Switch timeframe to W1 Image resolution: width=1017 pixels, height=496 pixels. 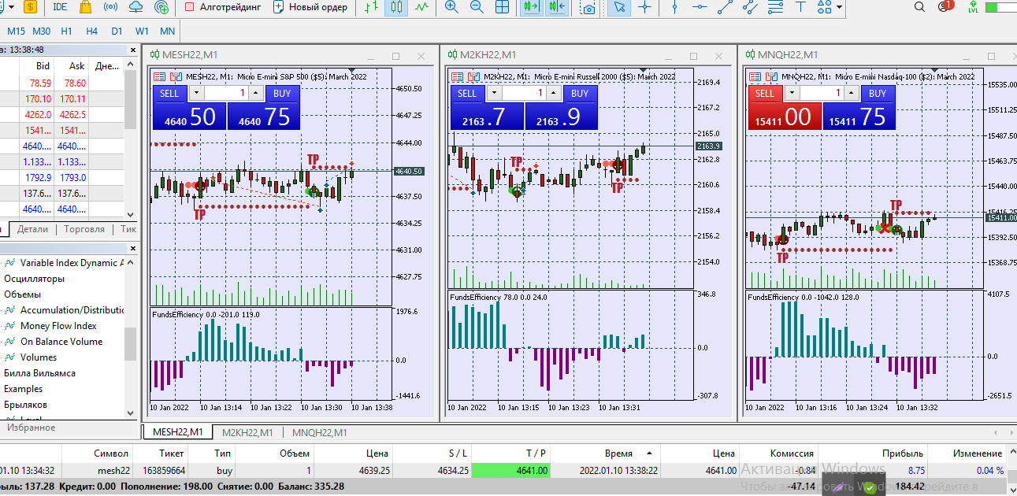[142, 31]
